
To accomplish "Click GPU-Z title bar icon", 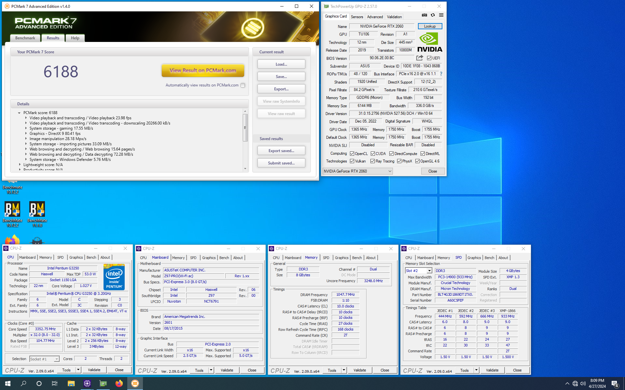I will tap(326, 6).
